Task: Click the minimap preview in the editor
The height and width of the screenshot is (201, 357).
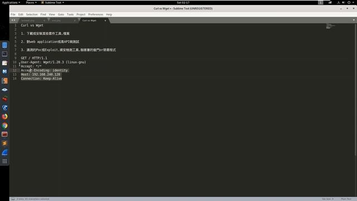Action: [331, 26]
